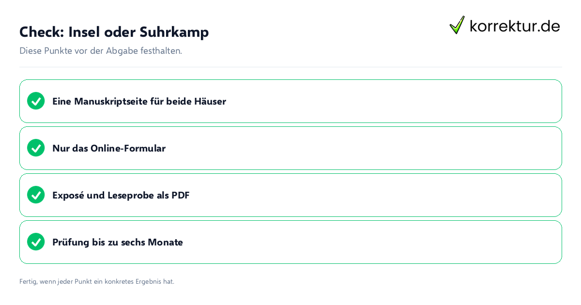
Task: Click the word 'Häuser' in first checklist item
Action: pos(210,101)
